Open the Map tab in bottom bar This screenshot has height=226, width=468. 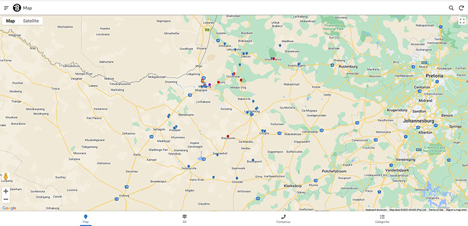(85, 219)
